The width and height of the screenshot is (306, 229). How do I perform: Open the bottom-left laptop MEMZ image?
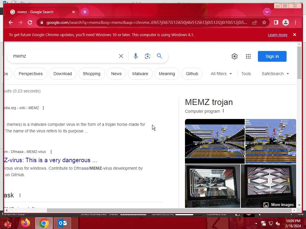212,186
